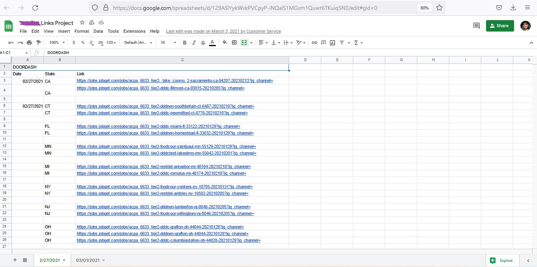Open the Edit menu
This screenshot has width=537, height=267.
[35, 31]
